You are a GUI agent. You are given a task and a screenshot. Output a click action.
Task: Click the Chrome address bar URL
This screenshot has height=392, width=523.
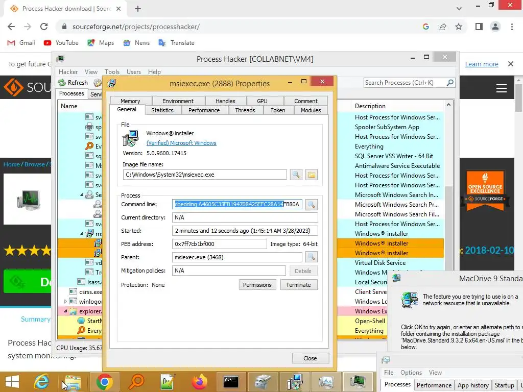click(x=136, y=27)
